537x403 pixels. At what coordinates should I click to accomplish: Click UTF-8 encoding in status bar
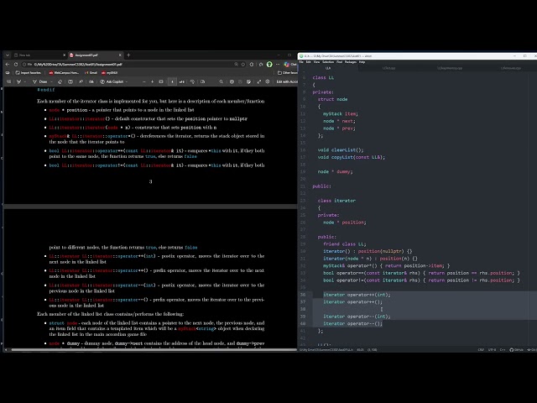coord(492,350)
